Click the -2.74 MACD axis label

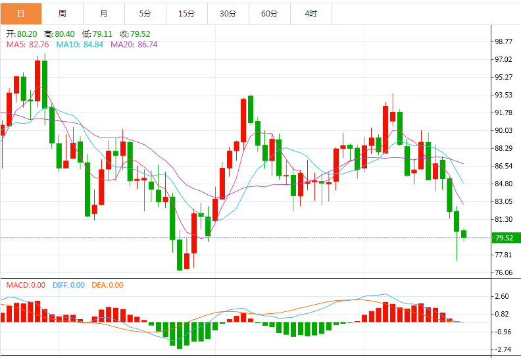(502, 349)
